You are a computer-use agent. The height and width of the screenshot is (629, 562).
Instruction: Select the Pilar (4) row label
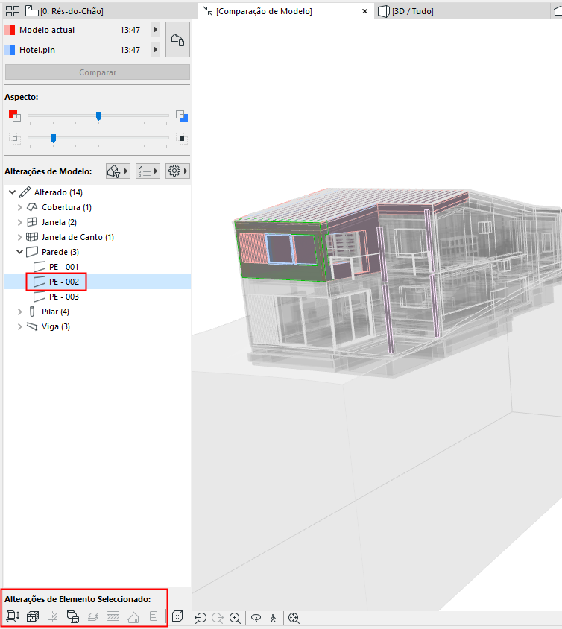click(55, 312)
